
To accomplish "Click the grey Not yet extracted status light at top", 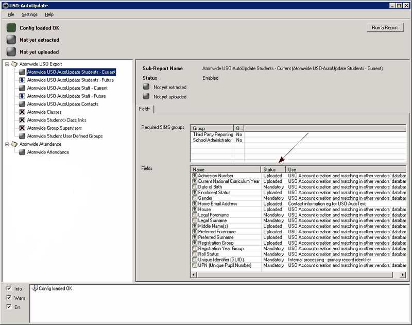I will (x=11, y=40).
